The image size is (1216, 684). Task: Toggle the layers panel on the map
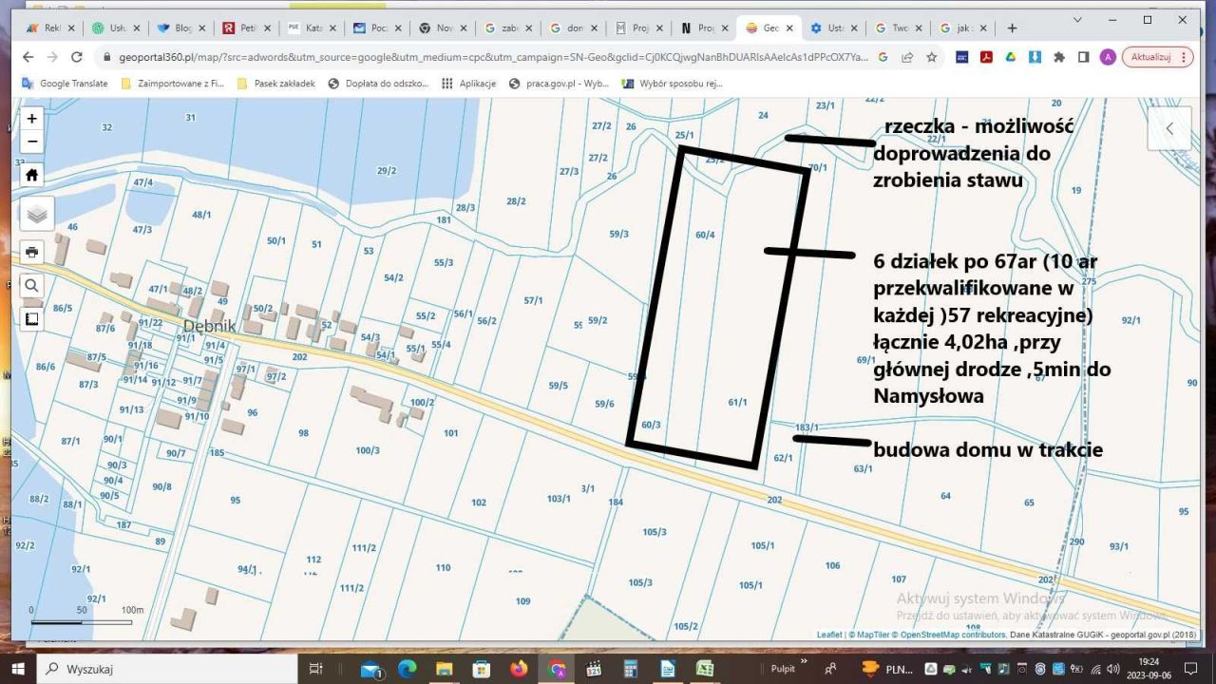pos(36,213)
